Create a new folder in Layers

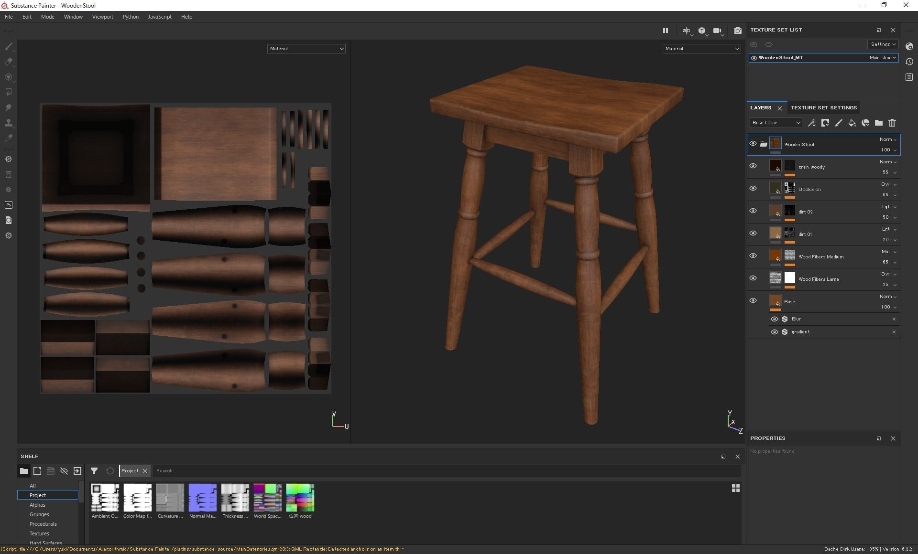click(879, 123)
